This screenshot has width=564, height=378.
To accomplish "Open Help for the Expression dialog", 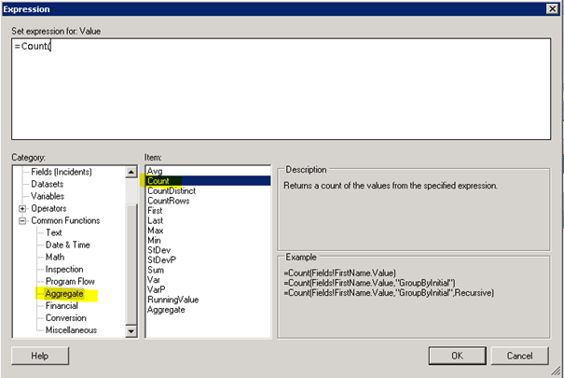I will [39, 356].
